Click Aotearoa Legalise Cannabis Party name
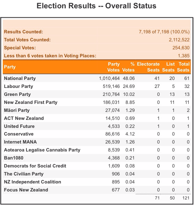 (x=42, y=150)
